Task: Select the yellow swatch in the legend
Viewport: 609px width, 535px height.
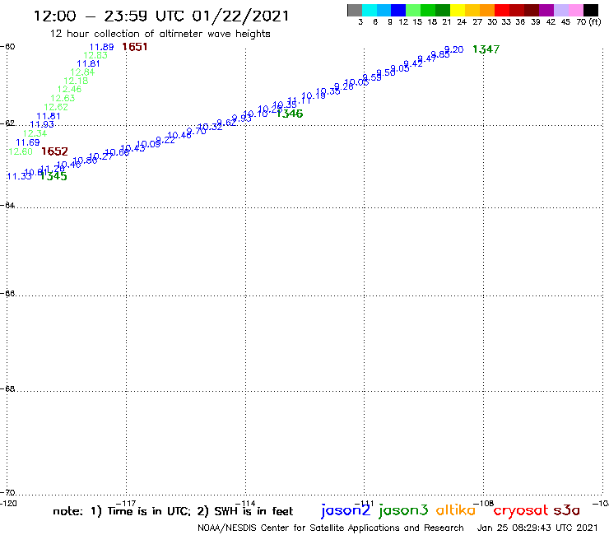Action: point(458,10)
